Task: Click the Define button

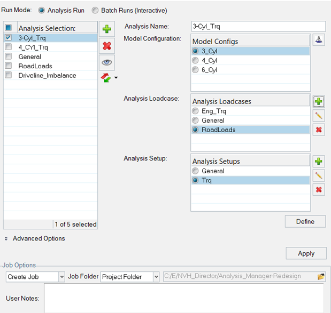Action: (x=305, y=221)
